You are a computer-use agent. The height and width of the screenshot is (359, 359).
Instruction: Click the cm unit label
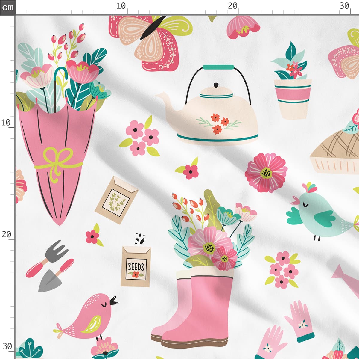coord(7,7)
